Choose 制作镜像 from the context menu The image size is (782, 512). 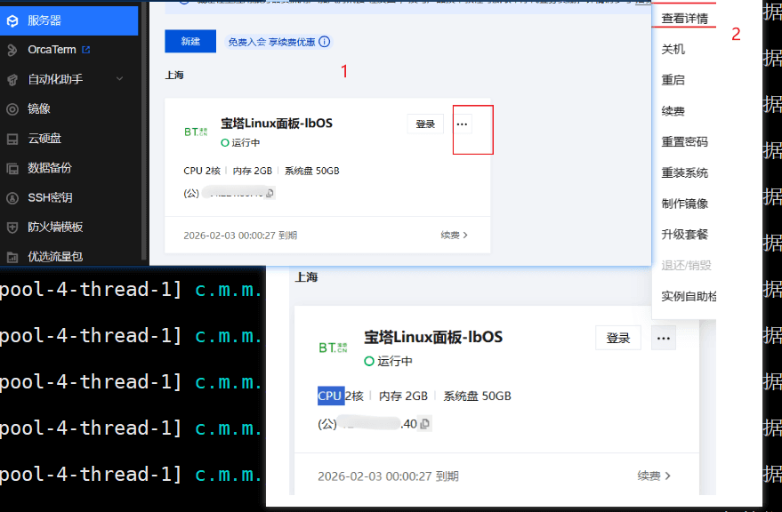click(x=684, y=204)
